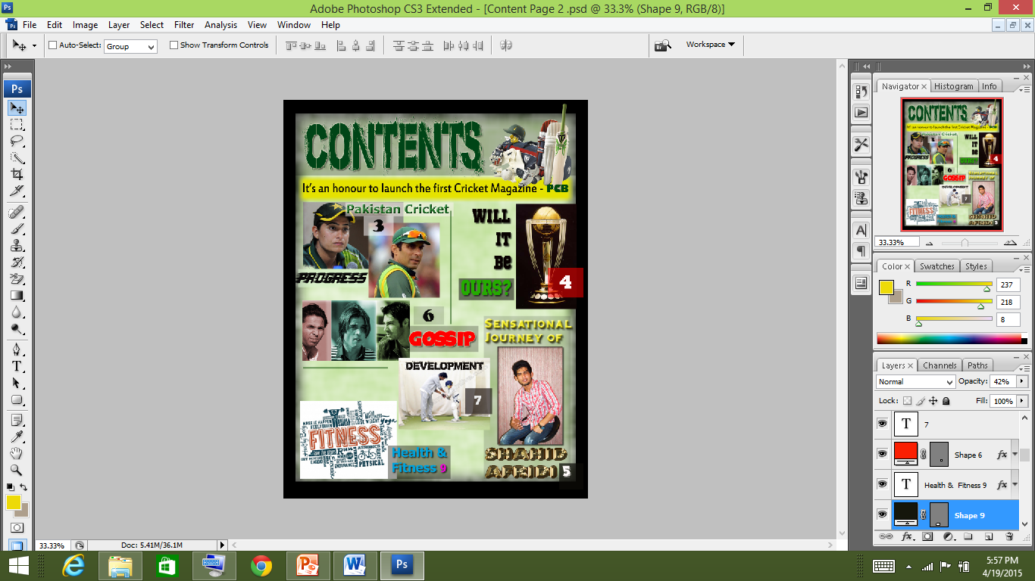Open the Auto-Select Group dropdown
The width and height of the screenshot is (1035, 581).
tap(130, 46)
